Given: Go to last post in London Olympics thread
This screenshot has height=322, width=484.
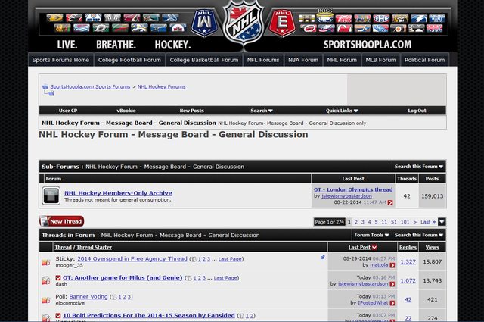Looking at the screenshot, I should tap(390, 202).
